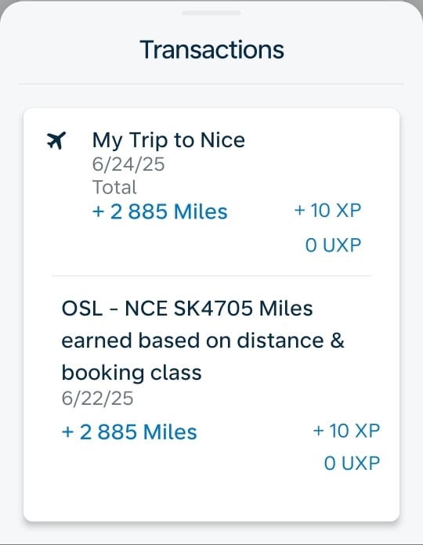Image resolution: width=423 pixels, height=545 pixels.
Task: Tap the Total label under the trip date
Action: 114,187
